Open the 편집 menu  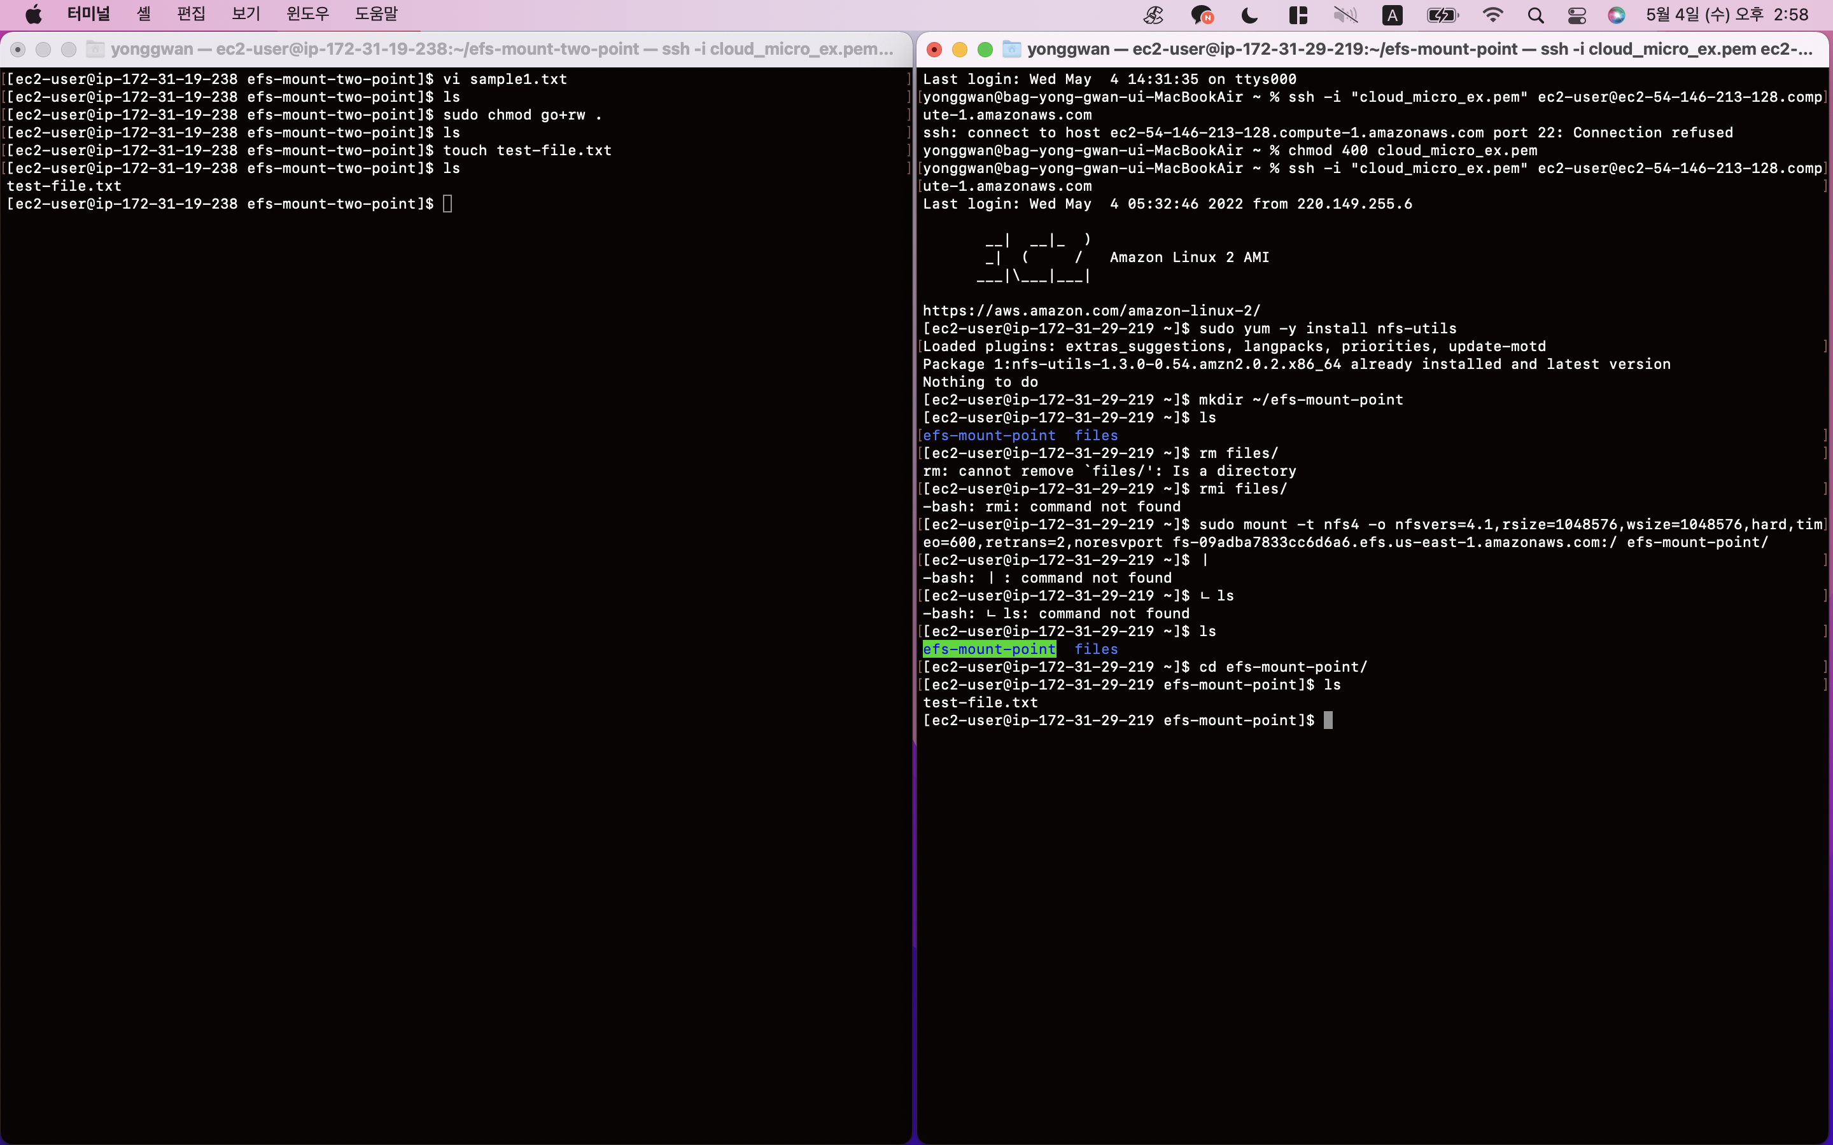[191, 15]
